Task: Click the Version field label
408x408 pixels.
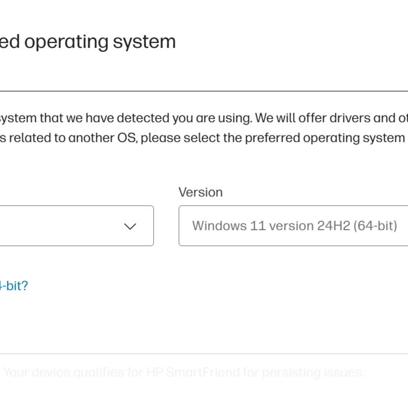Action: 201,192
